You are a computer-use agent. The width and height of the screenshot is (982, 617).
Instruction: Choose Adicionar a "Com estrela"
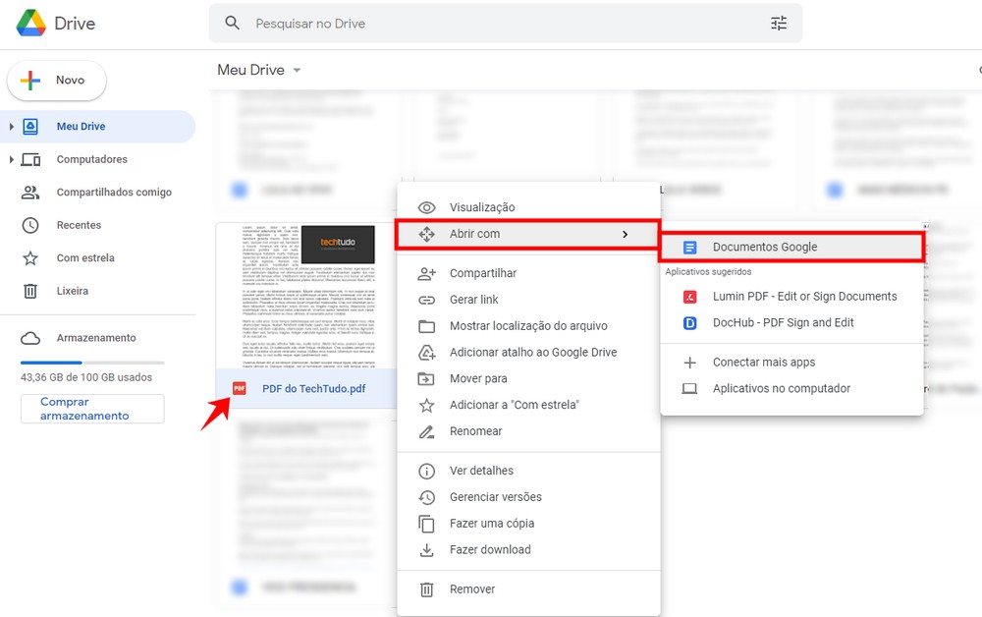[x=528, y=405]
